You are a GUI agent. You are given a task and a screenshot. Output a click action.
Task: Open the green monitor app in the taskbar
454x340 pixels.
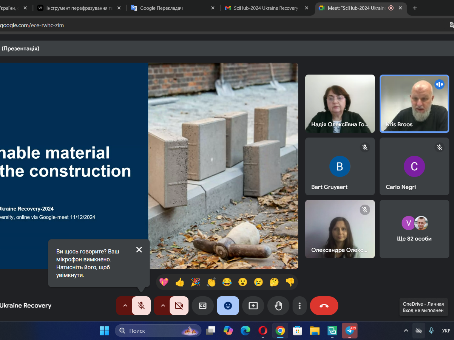point(332,331)
